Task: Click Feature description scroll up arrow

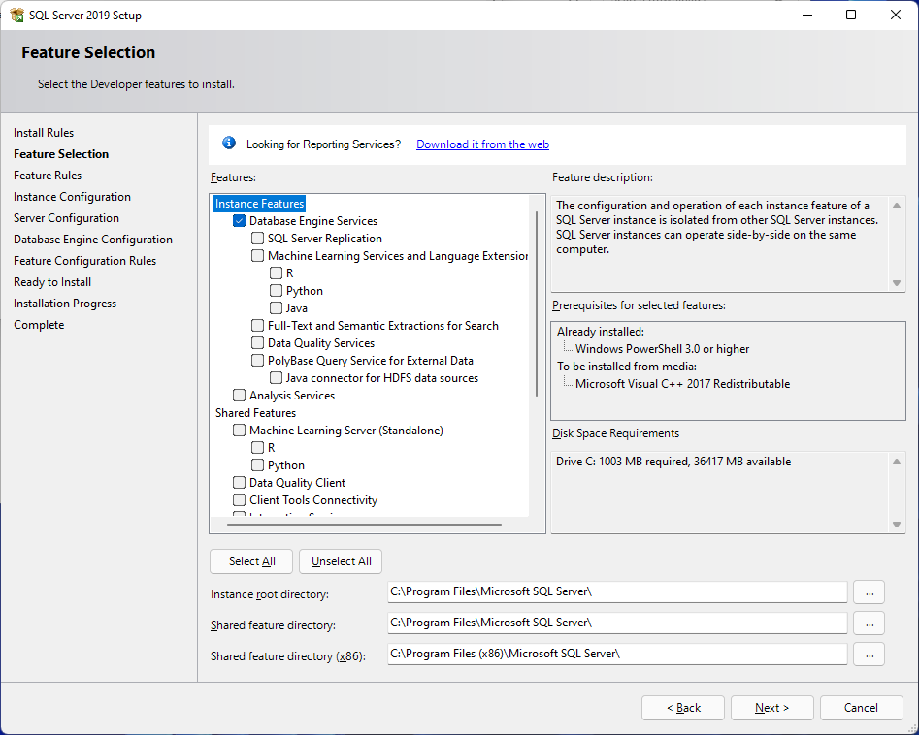Action: [x=896, y=206]
